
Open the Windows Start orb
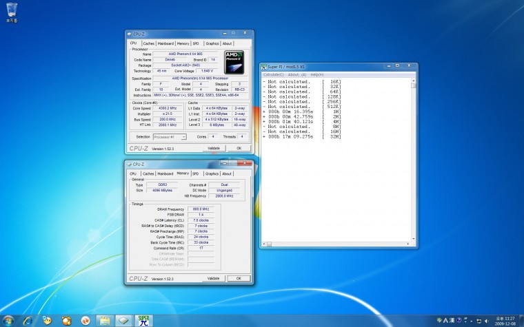pos(8,321)
